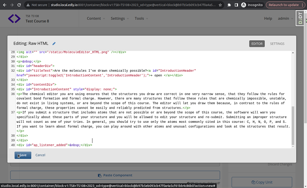The image size is (307, 188).
Task: Open the Help link
Action: click(x=268, y=18)
